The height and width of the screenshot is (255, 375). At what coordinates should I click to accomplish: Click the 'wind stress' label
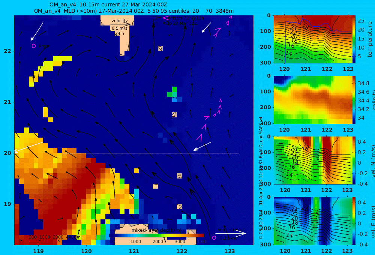(229, 229)
